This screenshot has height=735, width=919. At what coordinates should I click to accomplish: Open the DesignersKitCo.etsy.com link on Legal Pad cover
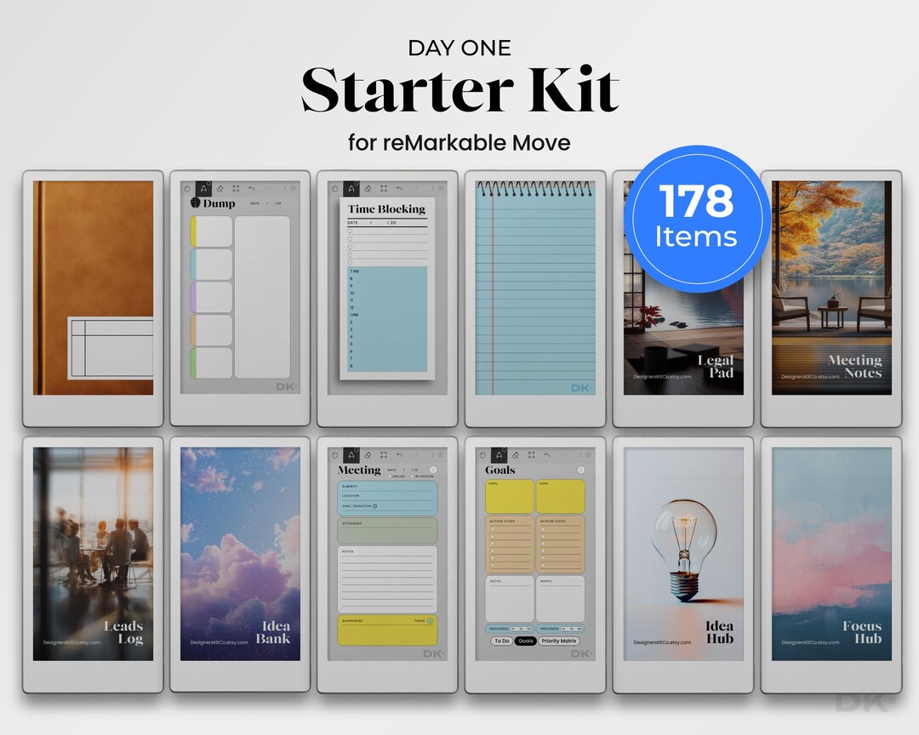tap(662, 377)
